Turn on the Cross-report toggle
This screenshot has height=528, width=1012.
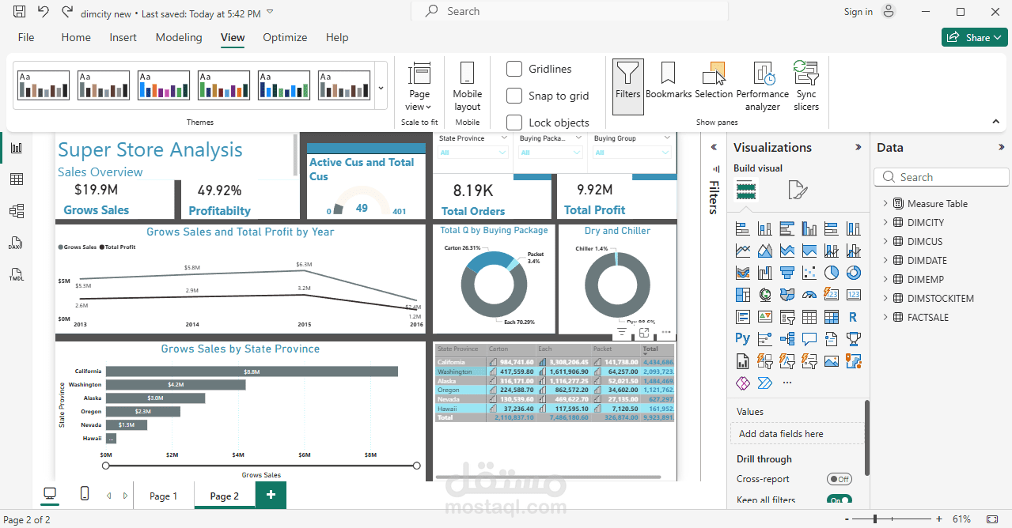pyautogui.click(x=839, y=479)
